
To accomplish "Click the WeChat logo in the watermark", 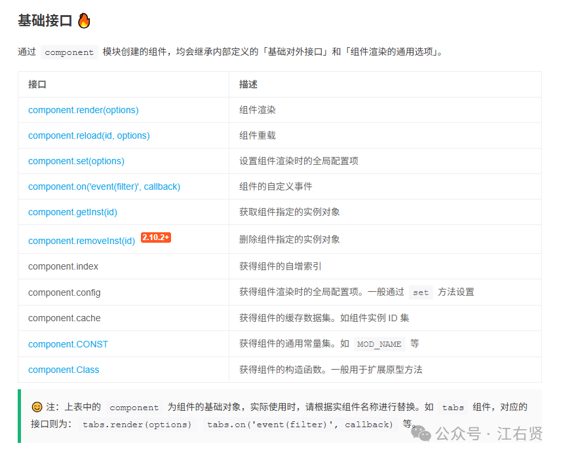I will (x=421, y=433).
